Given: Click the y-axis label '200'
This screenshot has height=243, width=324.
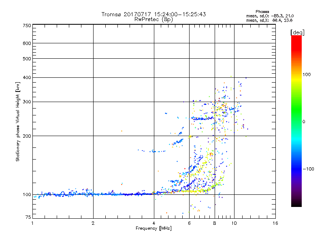Looking at the screenshot, I should pyautogui.click(x=27, y=136).
